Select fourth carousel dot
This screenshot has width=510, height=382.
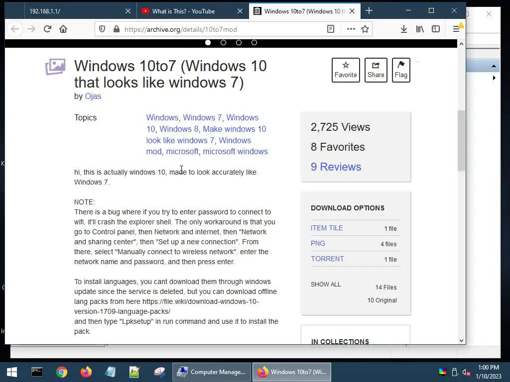255,43
